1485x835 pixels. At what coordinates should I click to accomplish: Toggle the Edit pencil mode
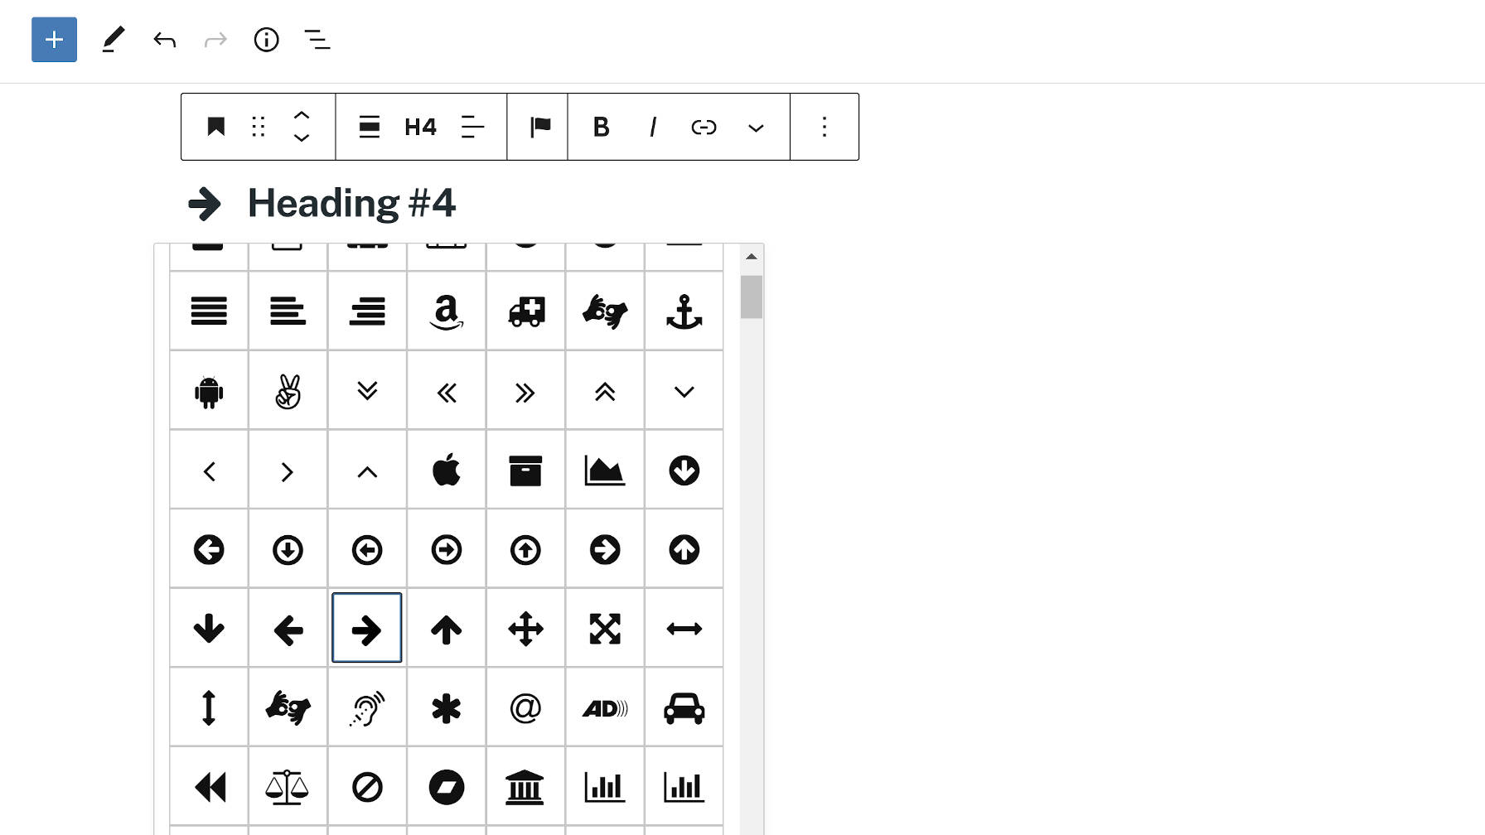click(114, 39)
